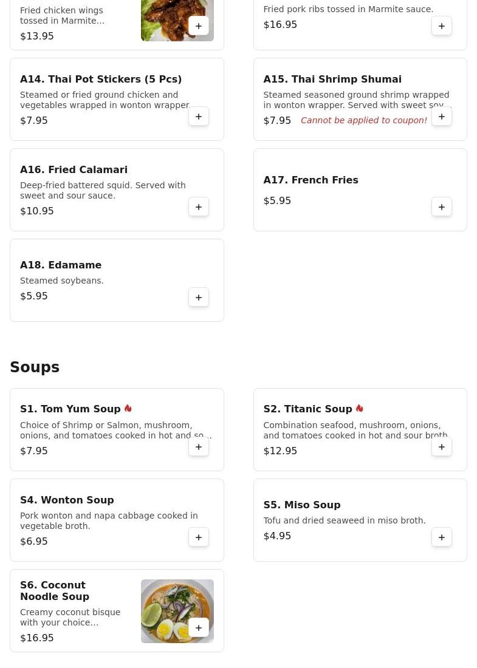
Task: Click the A17. French Fries card title
Action: pos(311,180)
